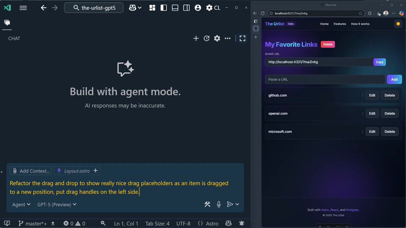This screenshot has width=406, height=228.
Task: Add Layout.astro with its plus icon
Action: (x=95, y=171)
